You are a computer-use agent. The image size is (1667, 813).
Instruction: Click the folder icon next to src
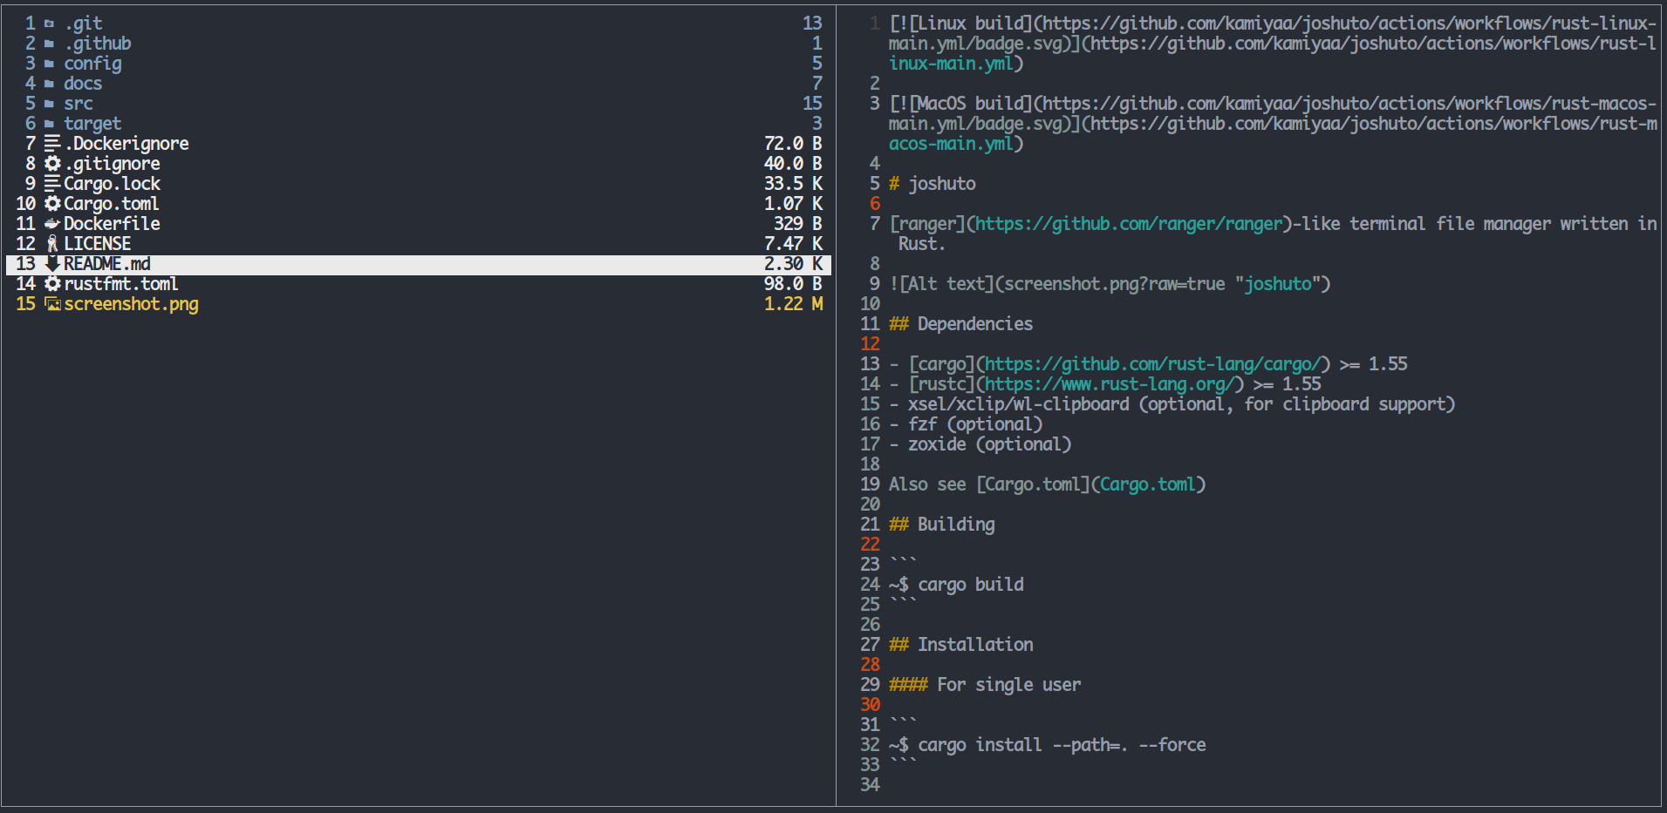(x=50, y=104)
